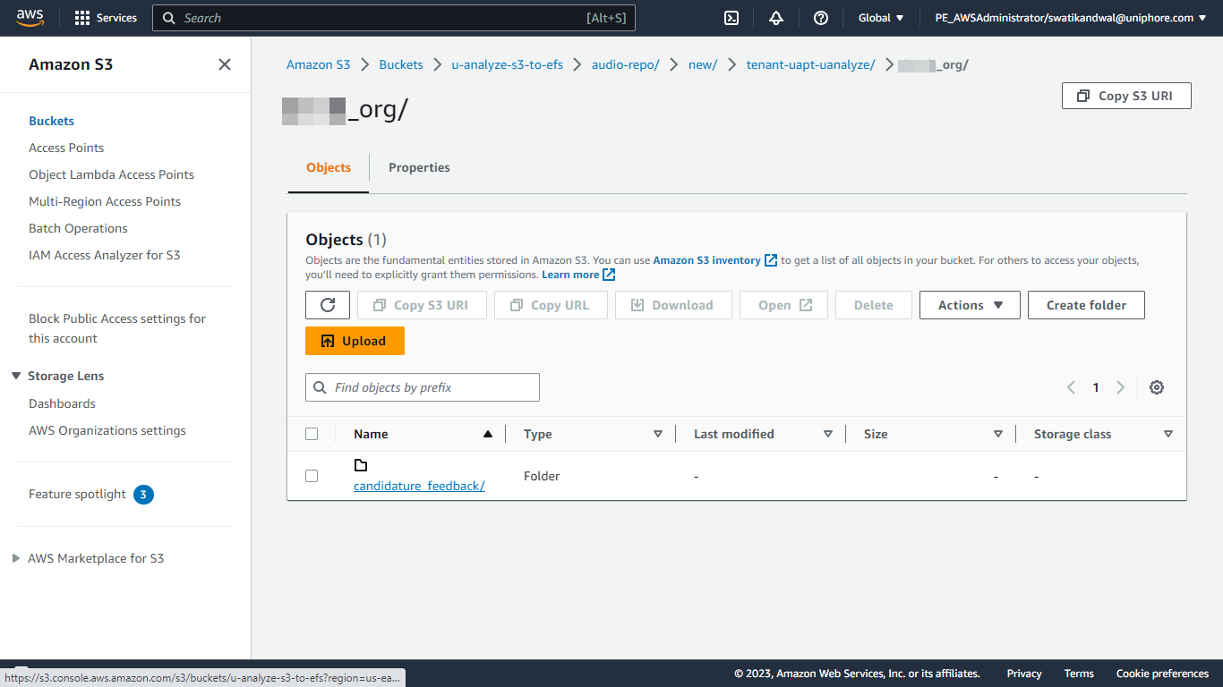Click the top-right Copy S3 URI button
The image size is (1223, 687).
pos(1126,96)
